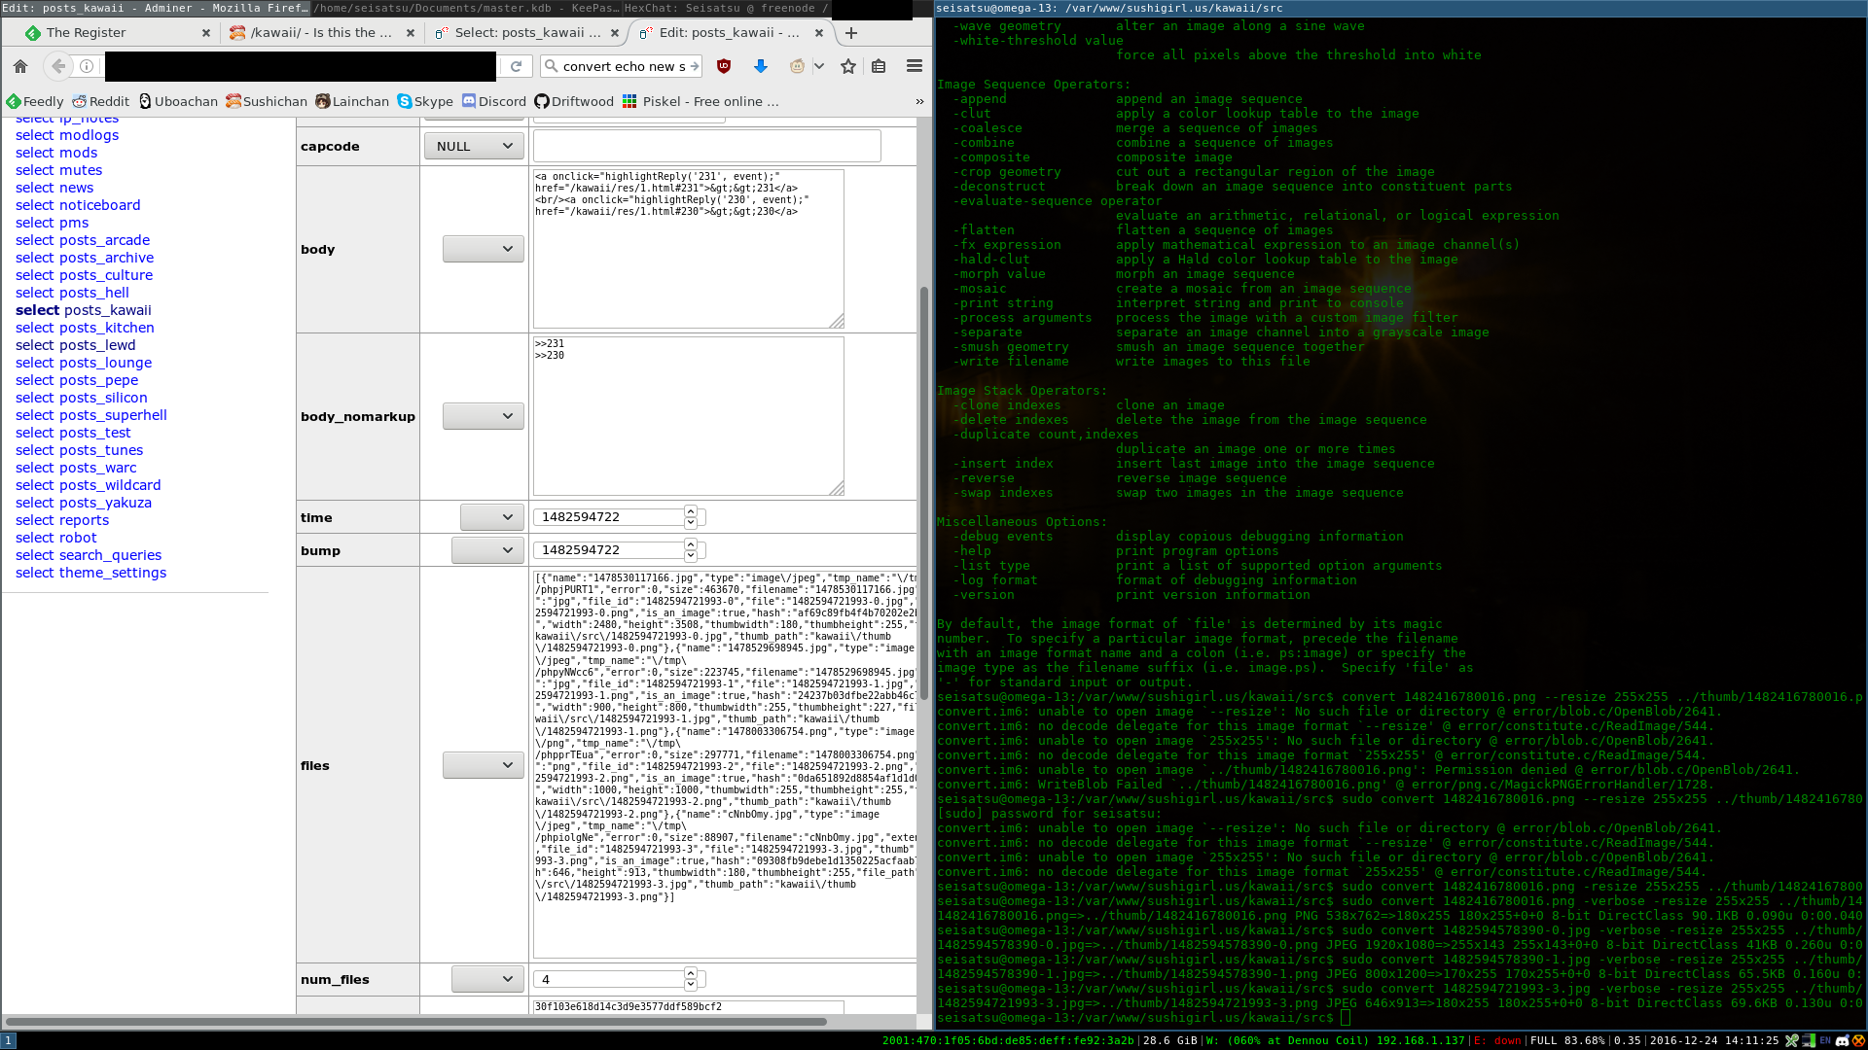Click the Firefox home icon

click(x=20, y=66)
